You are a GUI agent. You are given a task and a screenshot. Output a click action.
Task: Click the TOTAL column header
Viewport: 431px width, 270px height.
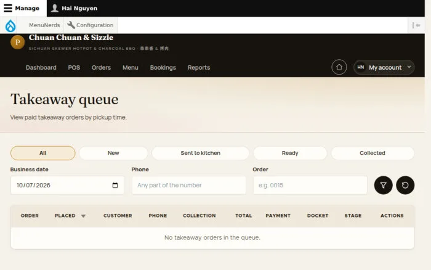(244, 216)
